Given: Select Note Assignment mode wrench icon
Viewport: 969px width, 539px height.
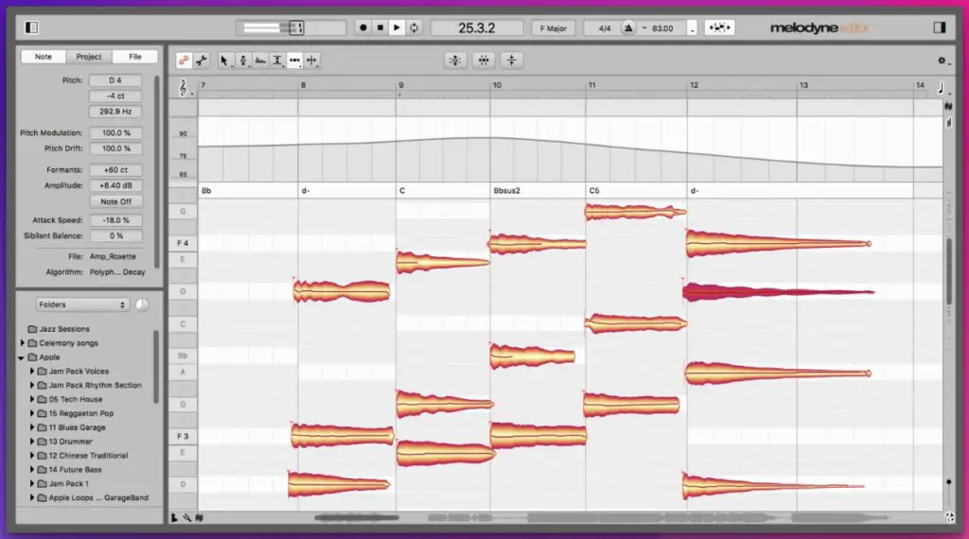Looking at the screenshot, I should pyautogui.click(x=202, y=60).
